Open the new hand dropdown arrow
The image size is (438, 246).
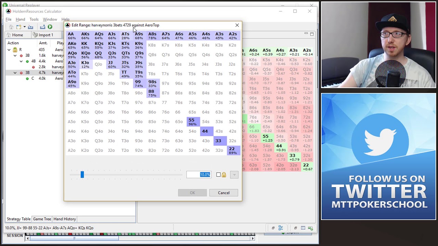coord(24,27)
